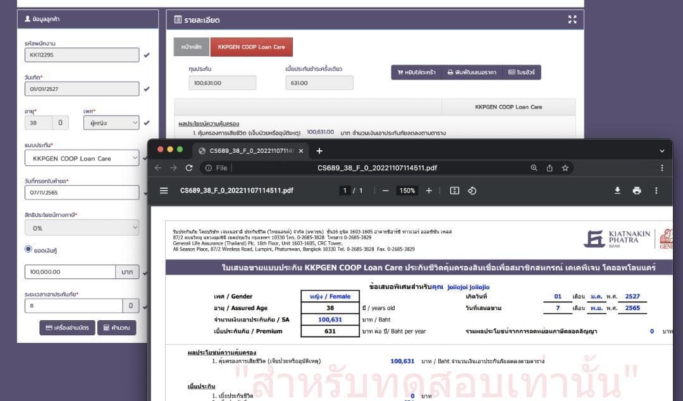Zoom in with the plus icon
The width and height of the screenshot is (683, 401).
click(x=429, y=191)
